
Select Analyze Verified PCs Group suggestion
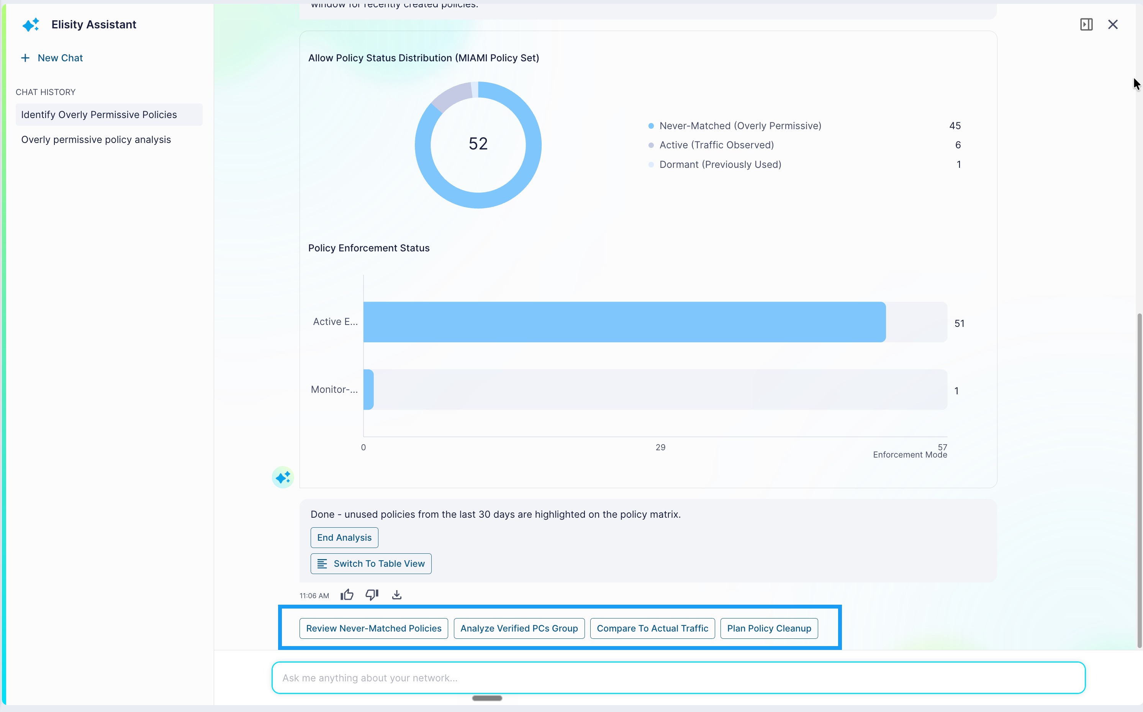pyautogui.click(x=519, y=628)
